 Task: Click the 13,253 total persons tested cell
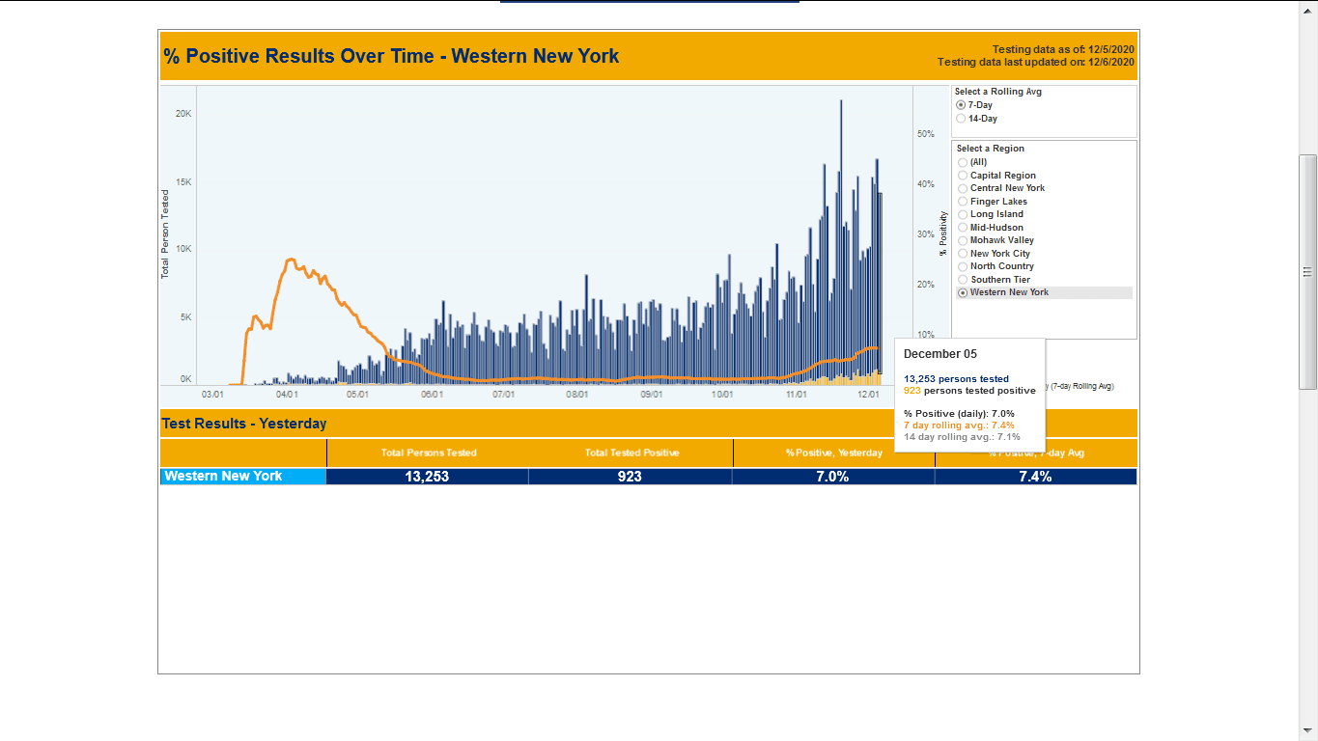(428, 477)
